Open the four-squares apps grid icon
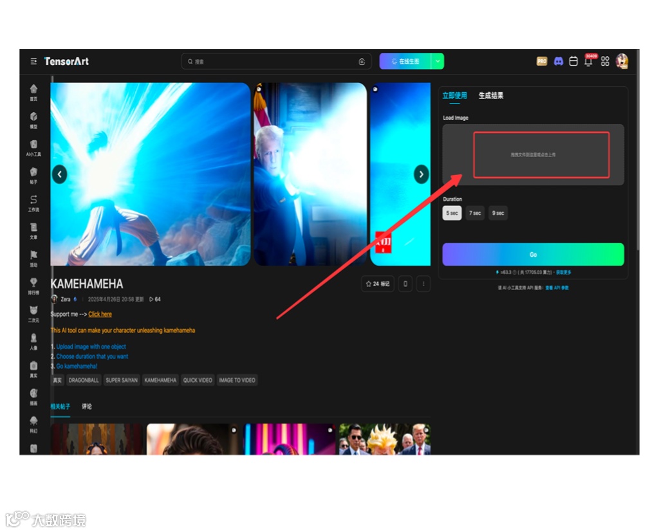 coord(605,61)
